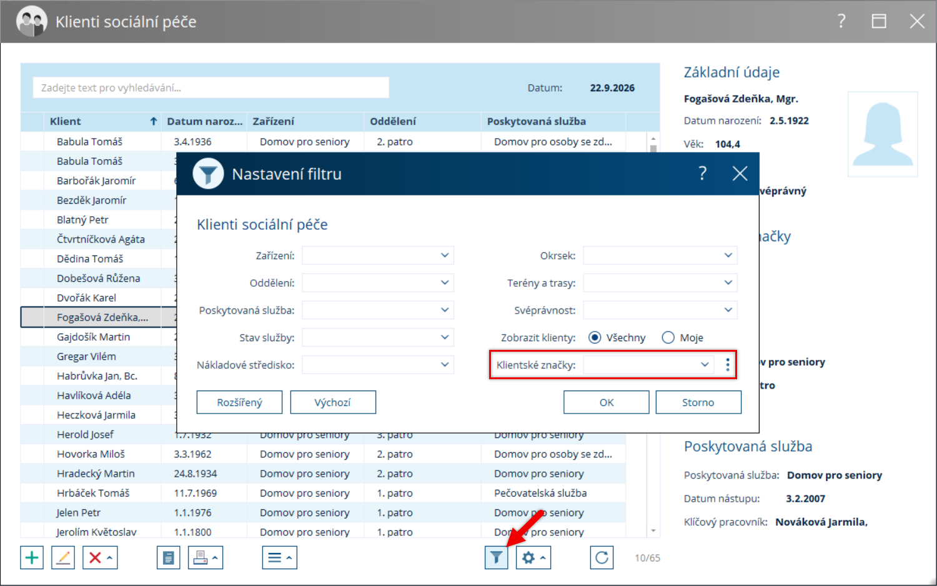Click the refresh list icon
This screenshot has height=586, width=937.
coord(602,557)
